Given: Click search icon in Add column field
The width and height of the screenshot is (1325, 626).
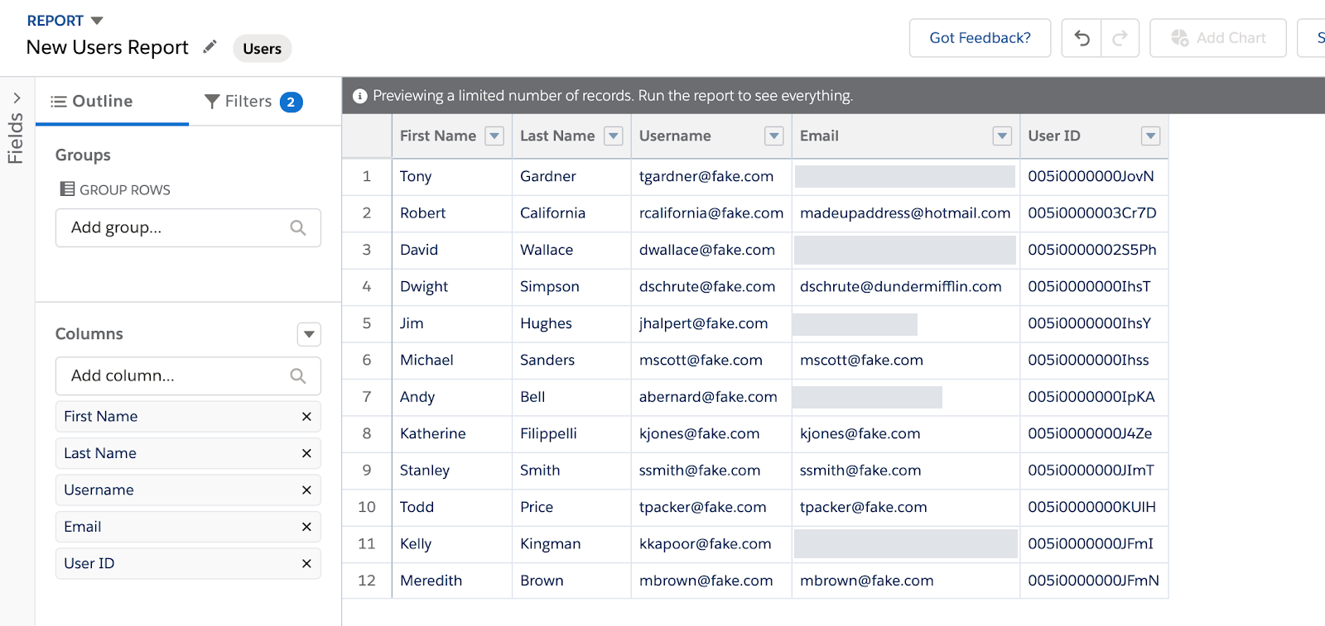Looking at the screenshot, I should pyautogui.click(x=298, y=376).
